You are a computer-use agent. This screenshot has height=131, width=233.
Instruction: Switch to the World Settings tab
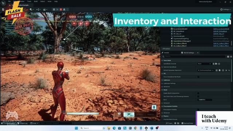[189, 53]
